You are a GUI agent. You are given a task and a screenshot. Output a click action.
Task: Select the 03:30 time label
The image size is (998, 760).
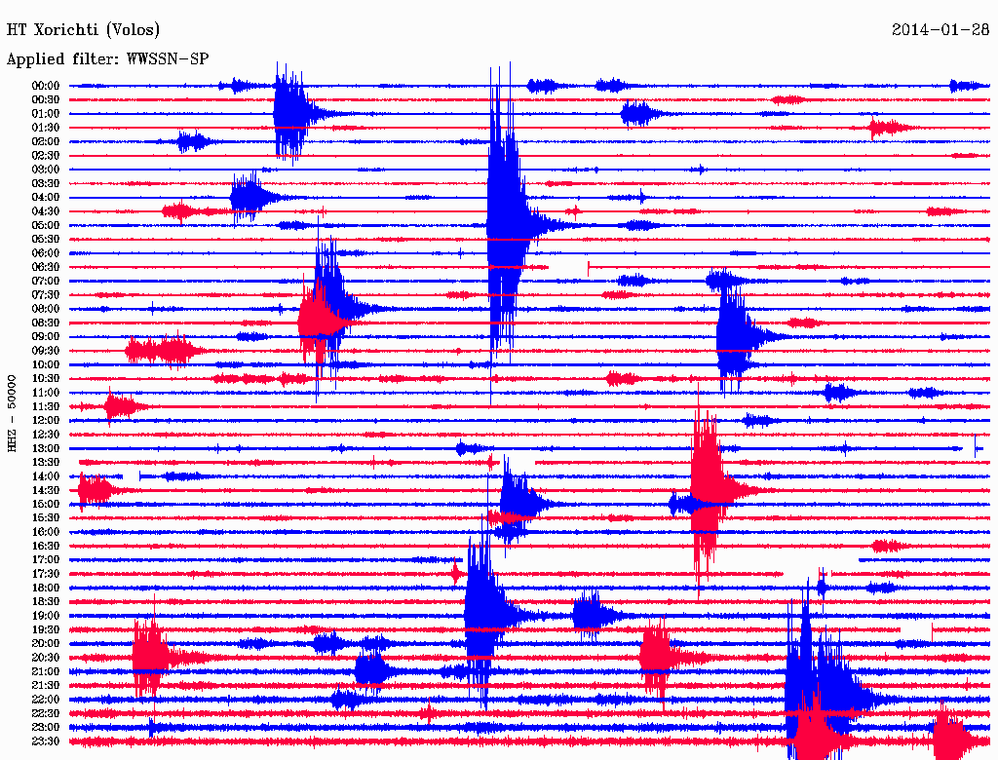coord(46,183)
